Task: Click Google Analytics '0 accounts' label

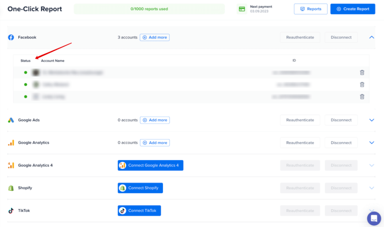Action: click(128, 143)
